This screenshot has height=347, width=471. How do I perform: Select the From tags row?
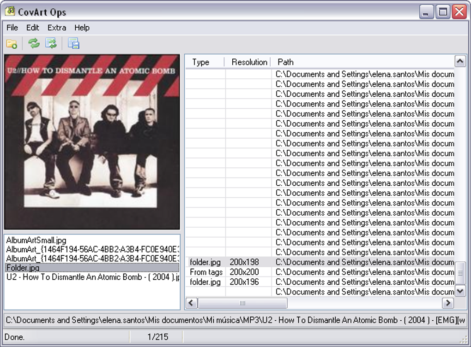click(320, 272)
